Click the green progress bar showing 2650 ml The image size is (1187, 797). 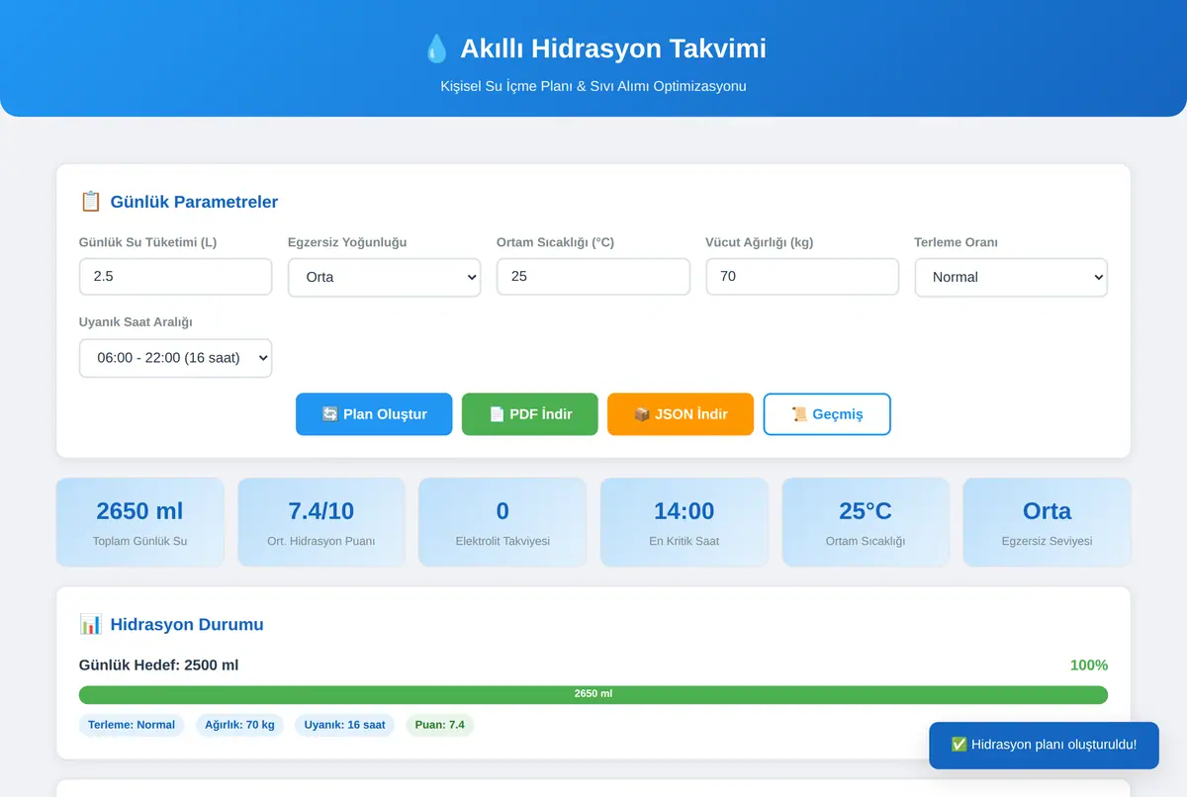pos(593,694)
